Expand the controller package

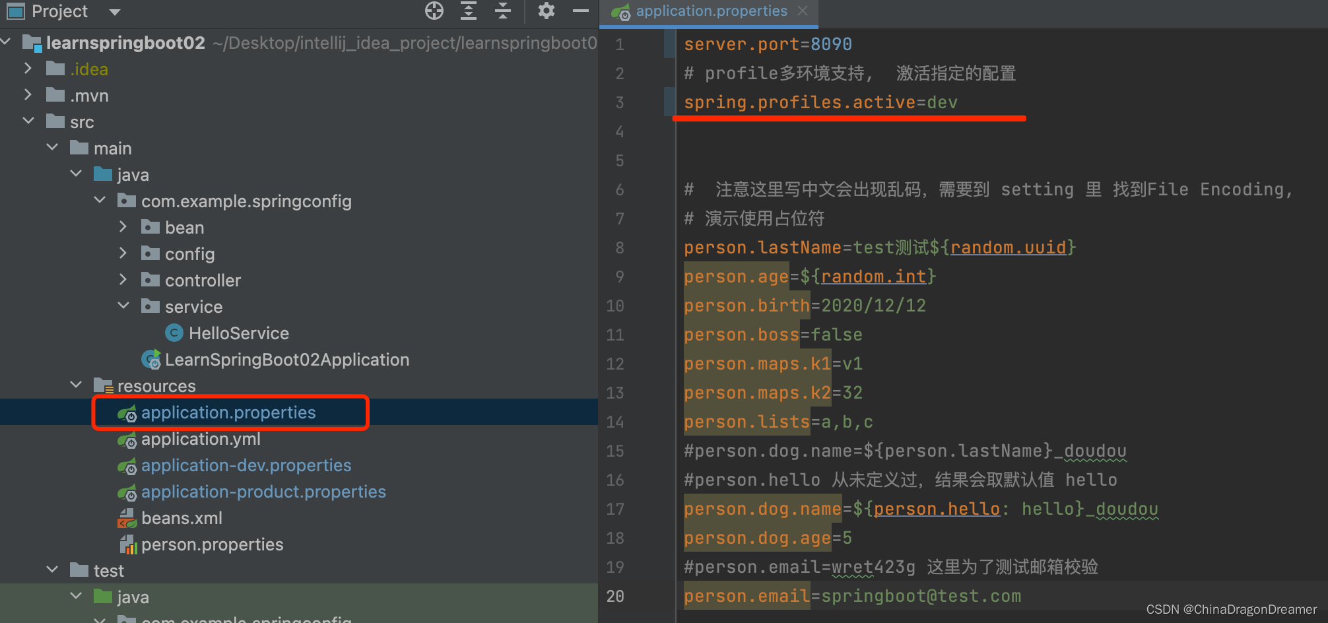123,279
